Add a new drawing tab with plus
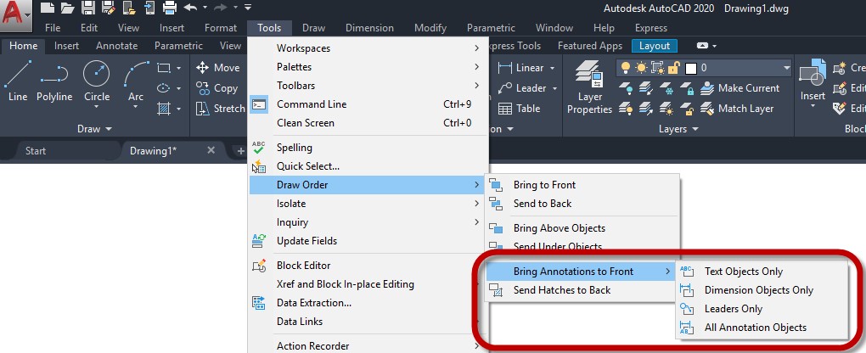 (x=240, y=151)
